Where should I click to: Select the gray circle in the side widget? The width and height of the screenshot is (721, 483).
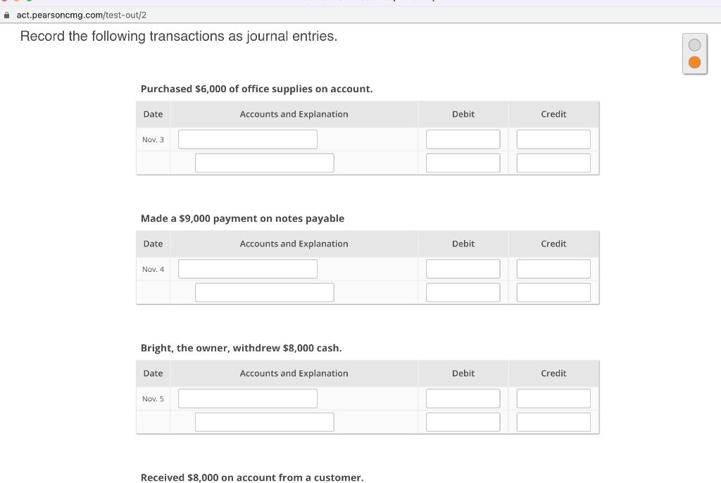(x=695, y=44)
